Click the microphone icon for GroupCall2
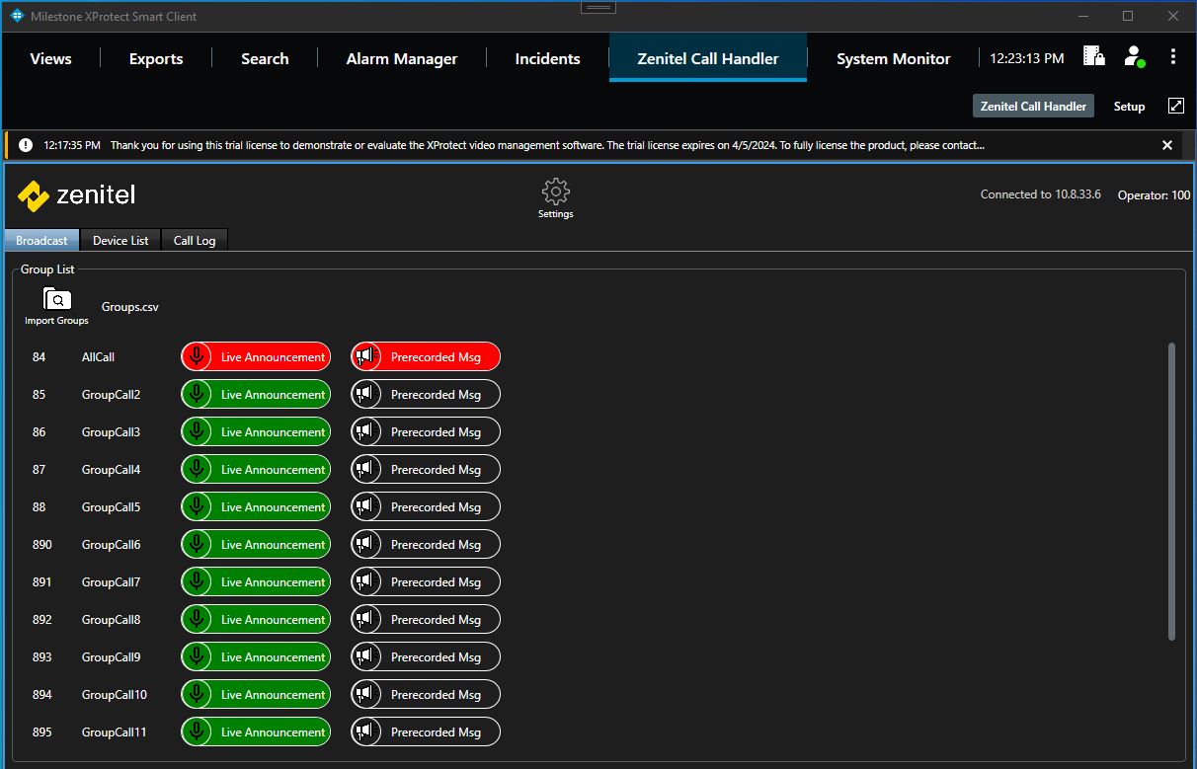Viewport: 1197px width, 769px height. (198, 395)
